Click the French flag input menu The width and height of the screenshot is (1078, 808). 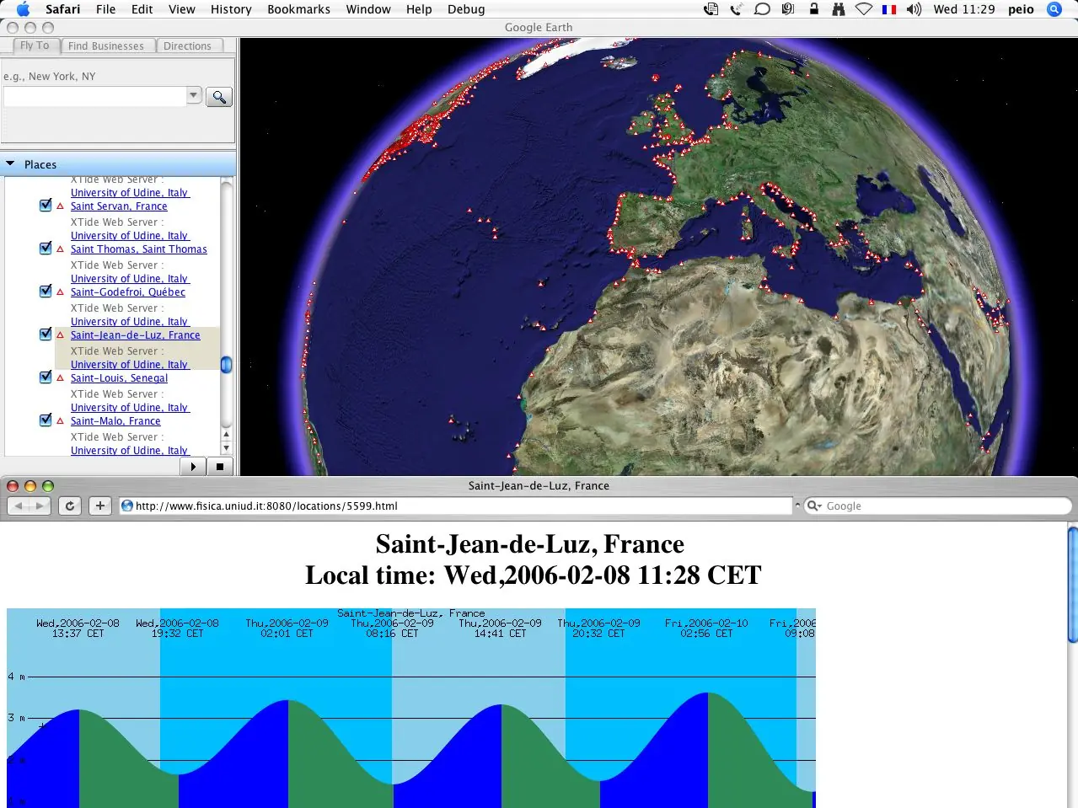tap(889, 9)
